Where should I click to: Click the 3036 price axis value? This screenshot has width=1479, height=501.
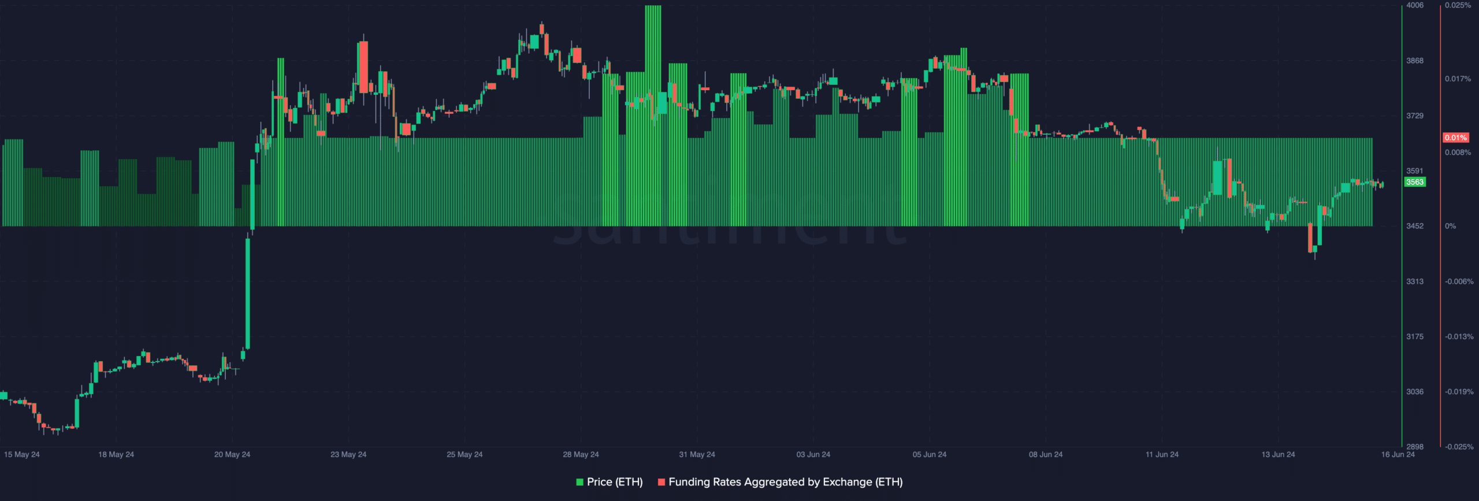(x=1415, y=392)
